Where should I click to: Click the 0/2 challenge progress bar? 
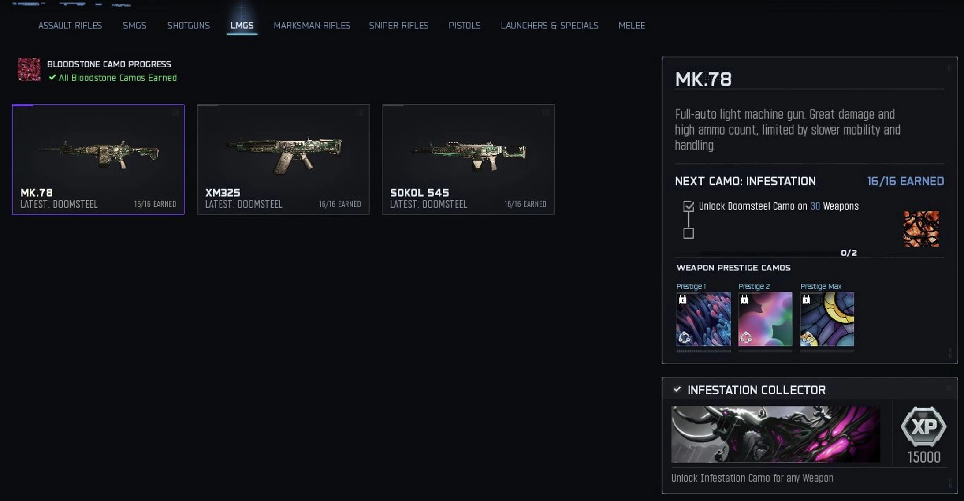coord(769,253)
